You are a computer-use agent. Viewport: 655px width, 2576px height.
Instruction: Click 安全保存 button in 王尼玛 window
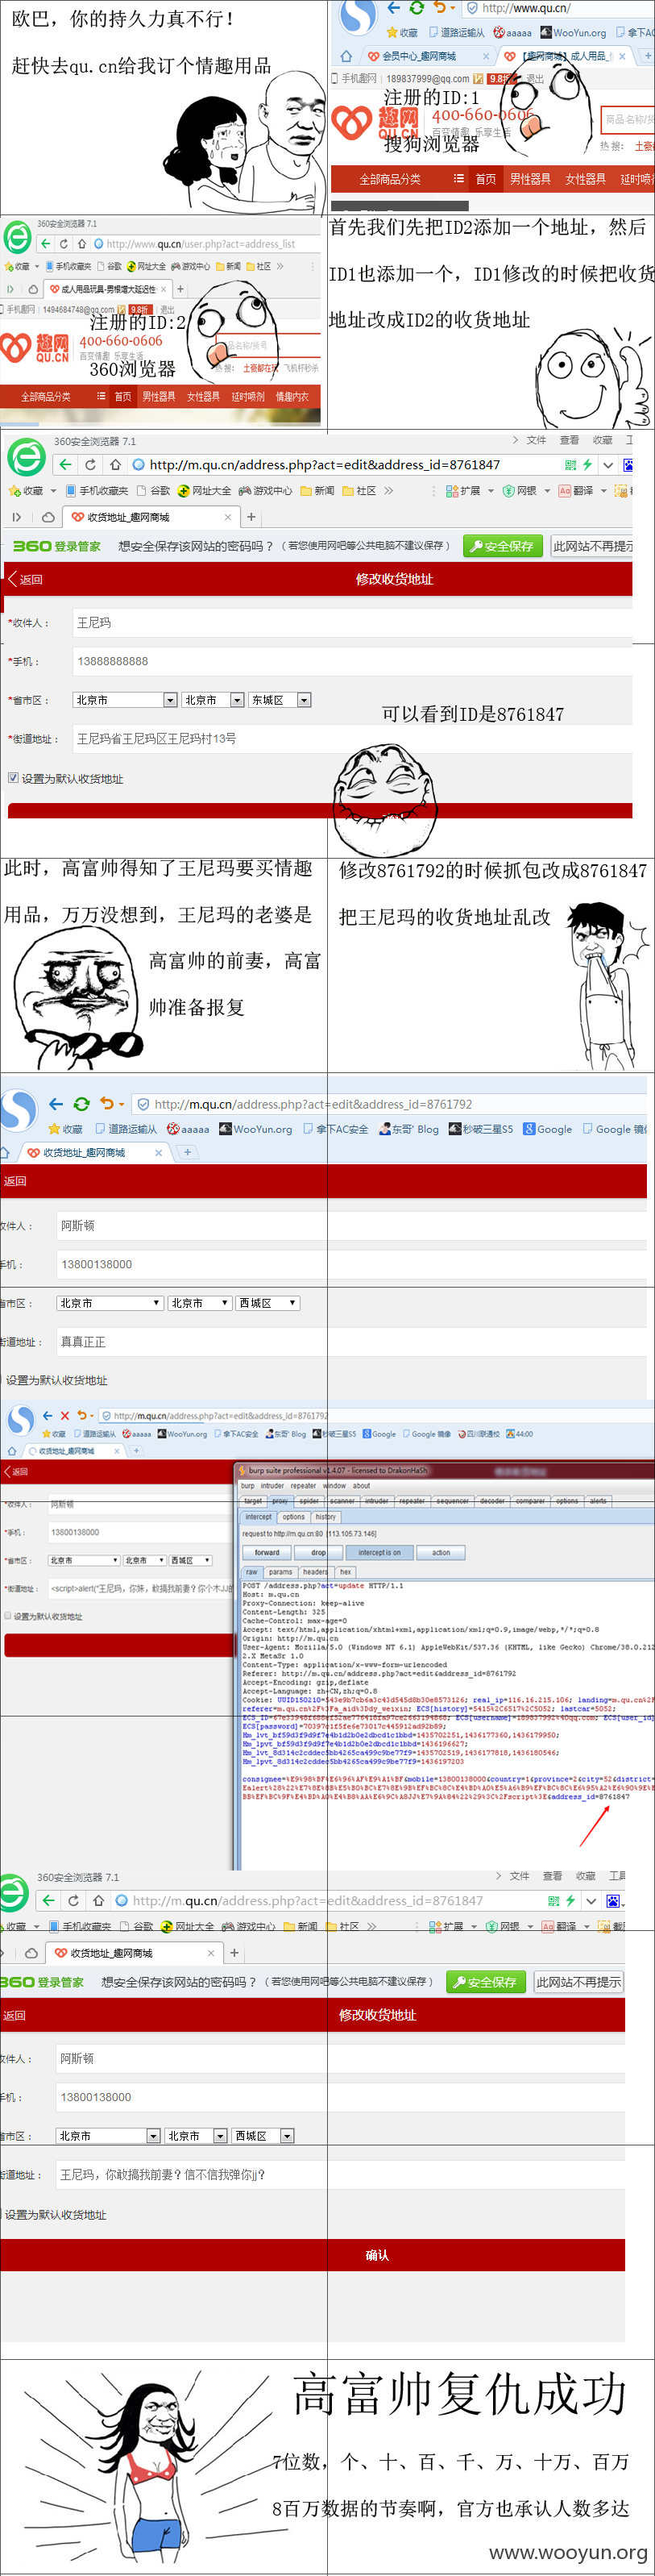502,546
